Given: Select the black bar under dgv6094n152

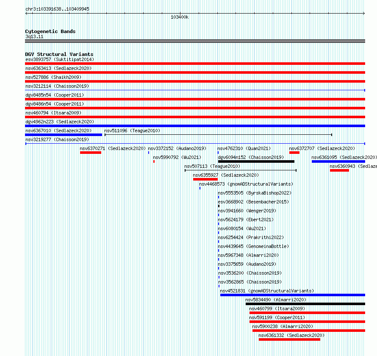Looking at the screenshot, I should [256, 161].
